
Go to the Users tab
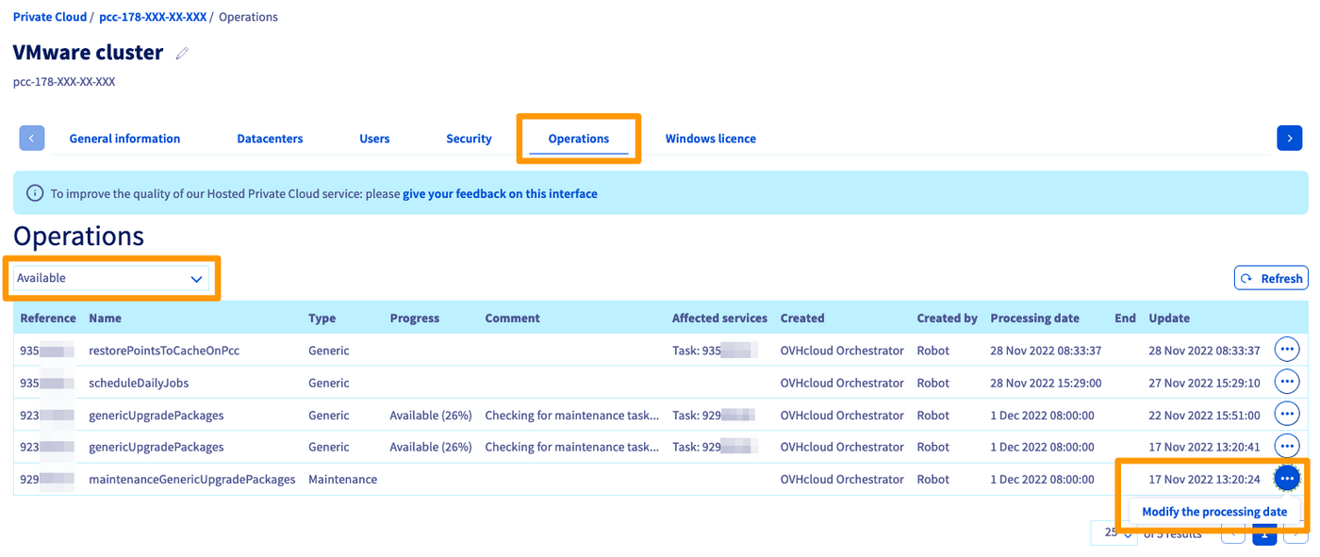tap(374, 139)
